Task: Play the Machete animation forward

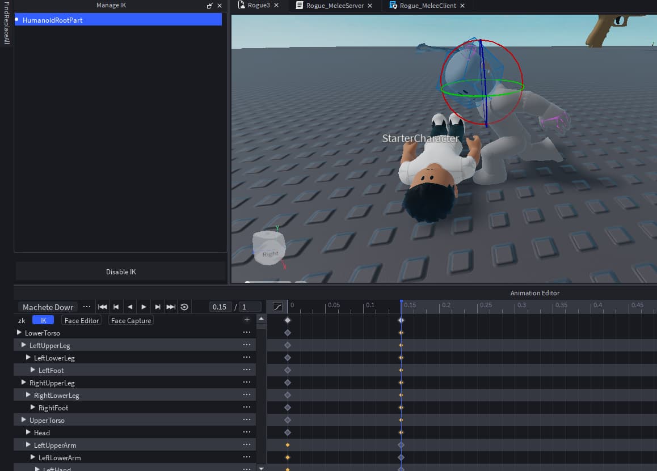Action: click(x=144, y=307)
